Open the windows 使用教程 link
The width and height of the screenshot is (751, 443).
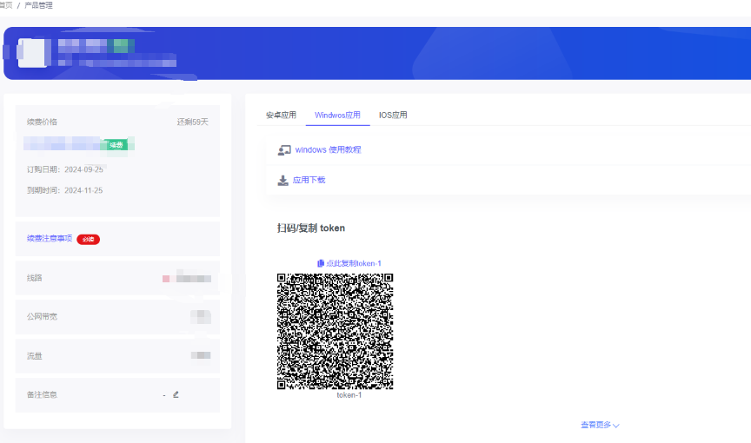[x=328, y=150]
